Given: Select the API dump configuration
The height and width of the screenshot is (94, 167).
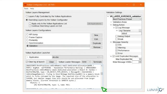Looking at the screenshot, I should tap(27, 34).
